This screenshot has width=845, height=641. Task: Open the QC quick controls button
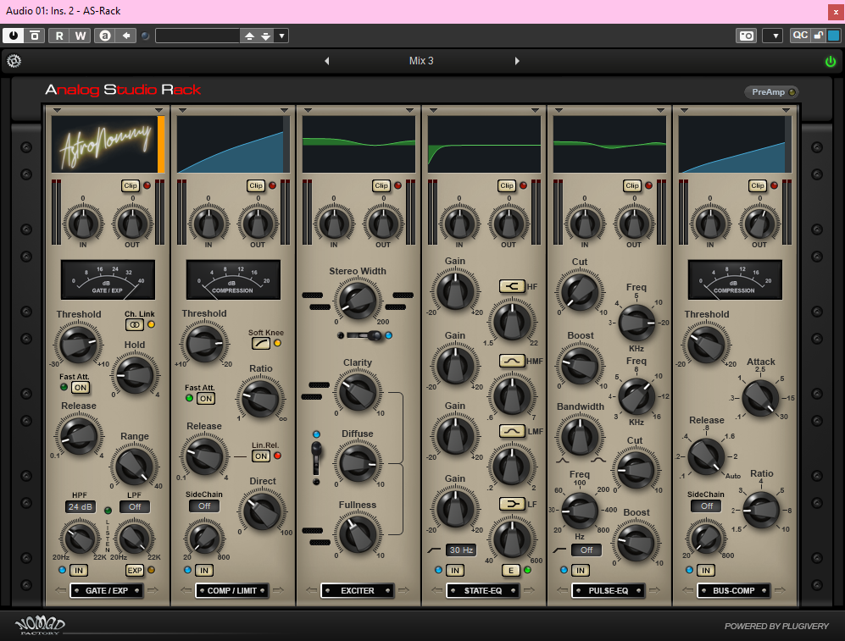tap(800, 36)
